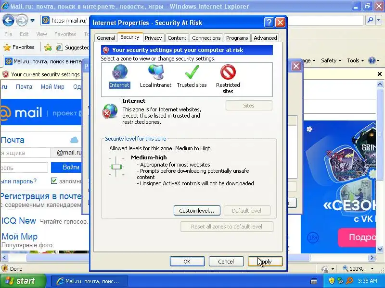Open the @mail.ru domain dropdown
This screenshot has width=385, height=288.
point(66,153)
